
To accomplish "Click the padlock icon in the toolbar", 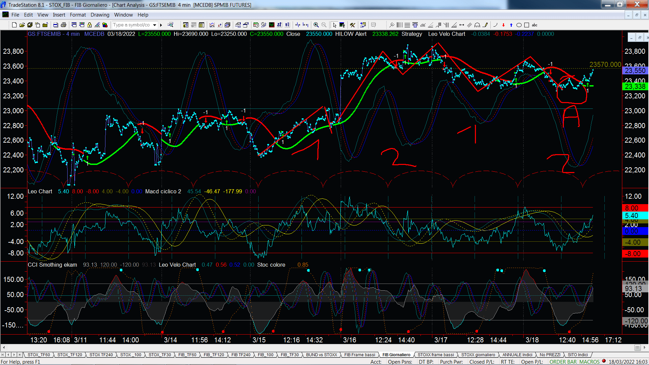I will 90,25.
